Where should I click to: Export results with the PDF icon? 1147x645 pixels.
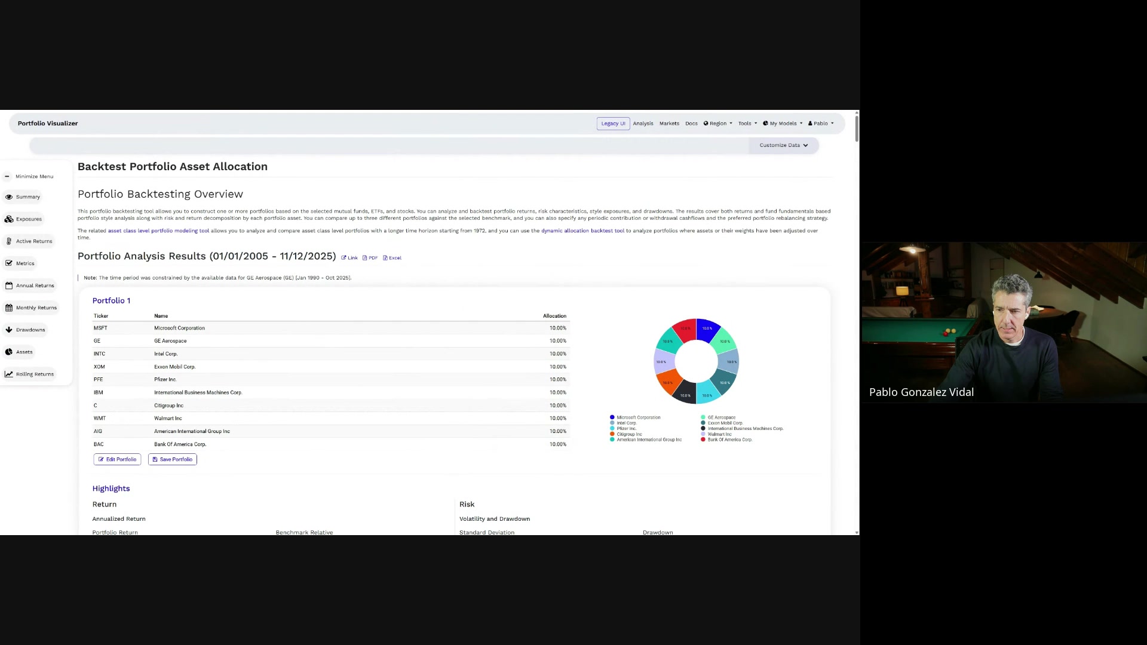pos(365,258)
